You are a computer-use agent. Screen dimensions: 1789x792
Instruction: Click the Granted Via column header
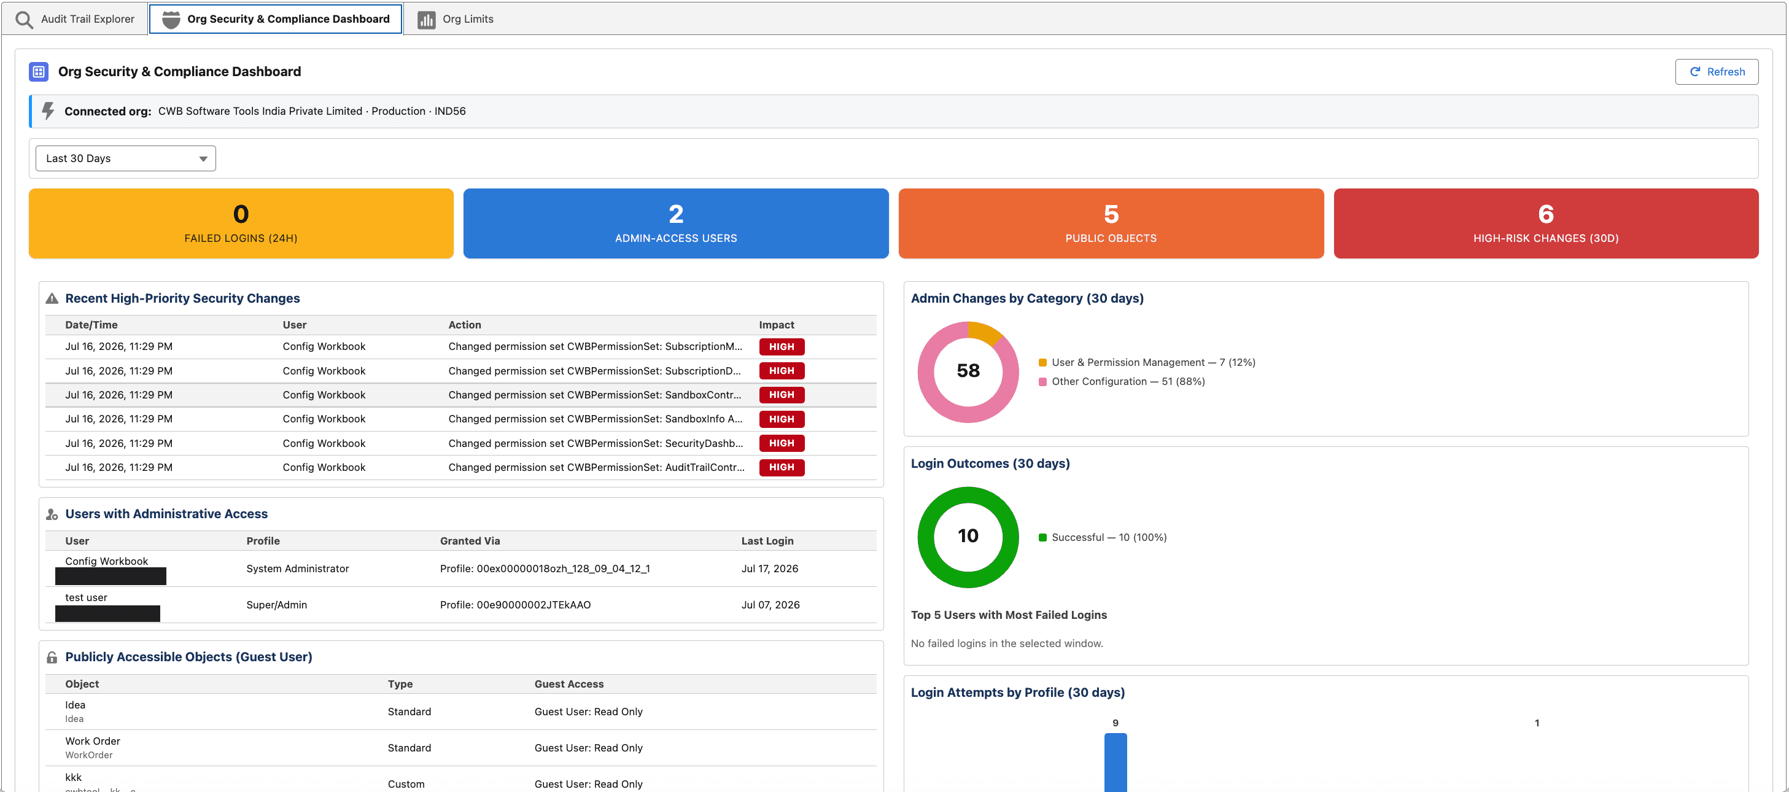pos(470,542)
